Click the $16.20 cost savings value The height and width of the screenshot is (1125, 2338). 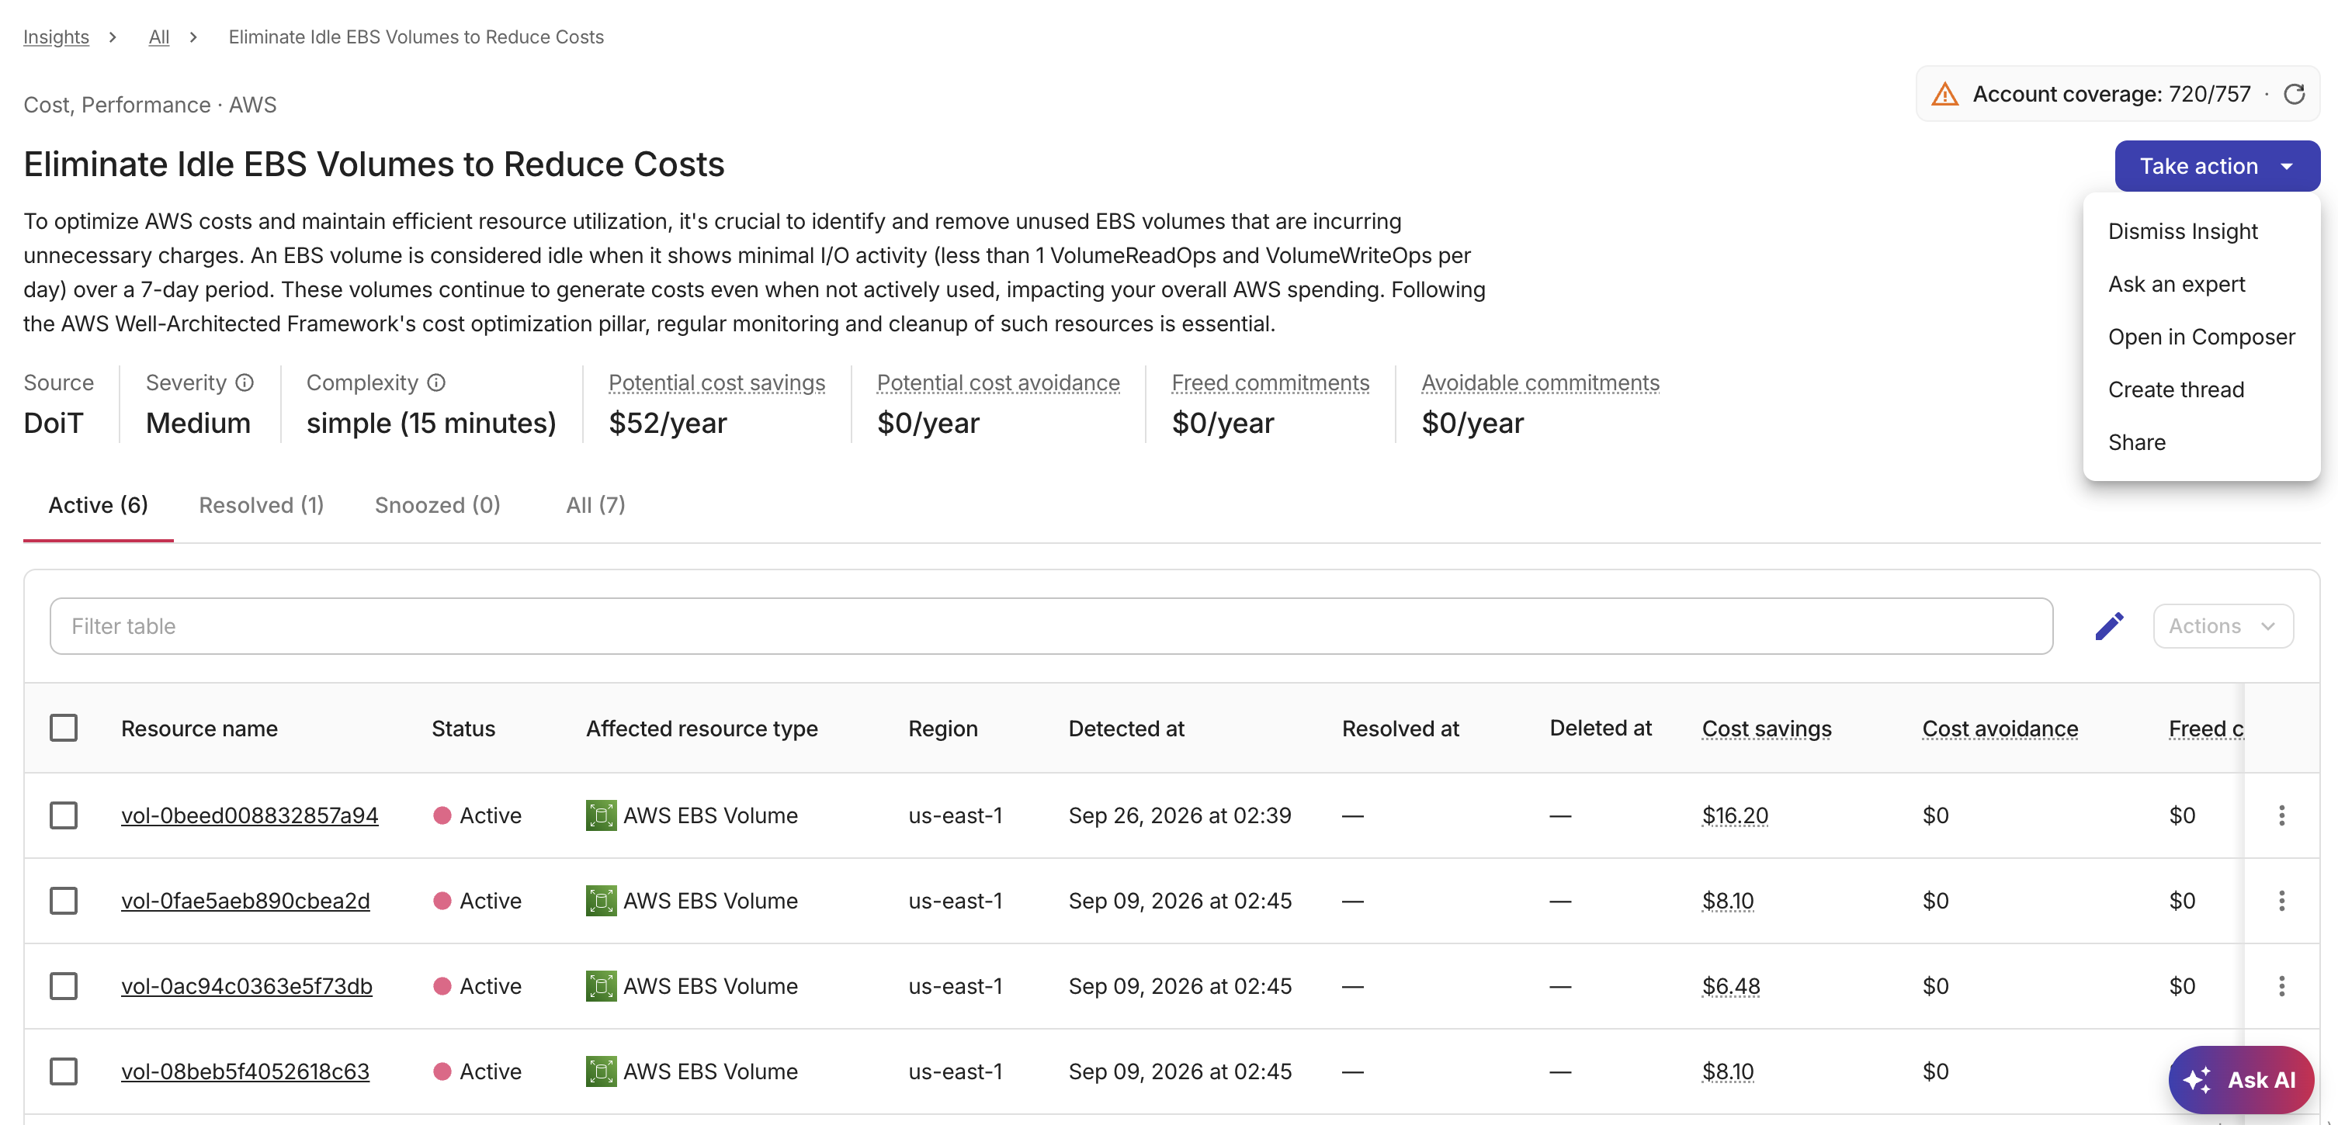(1734, 815)
